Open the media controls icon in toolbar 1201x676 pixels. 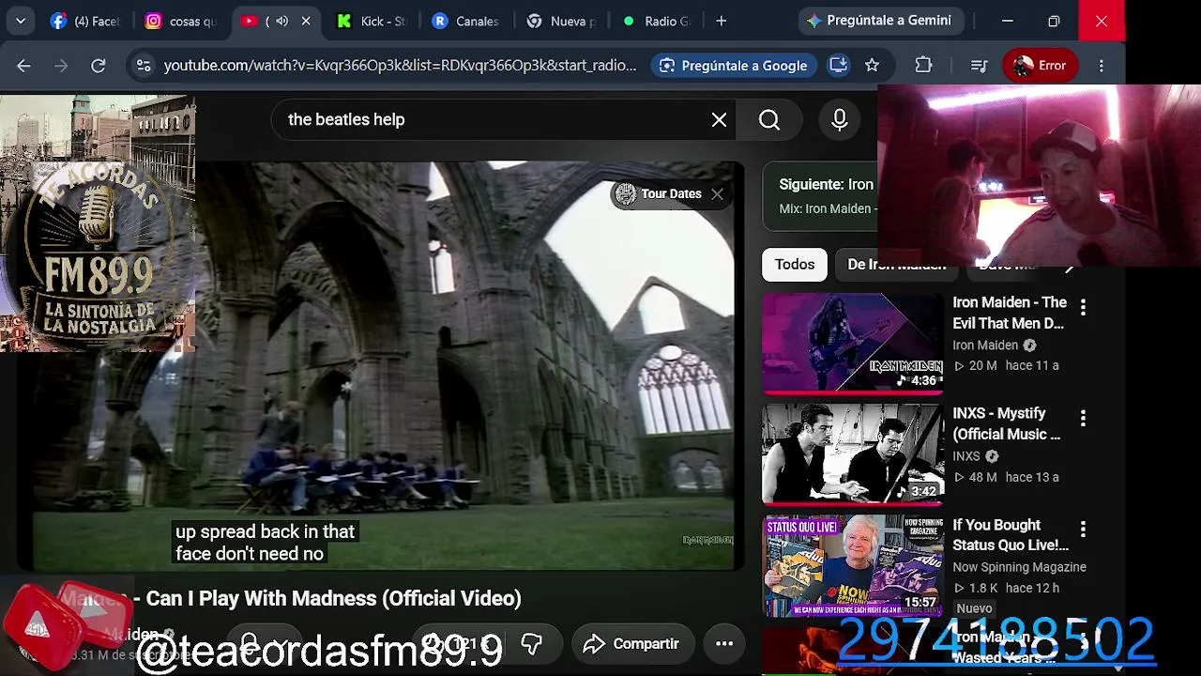(979, 65)
